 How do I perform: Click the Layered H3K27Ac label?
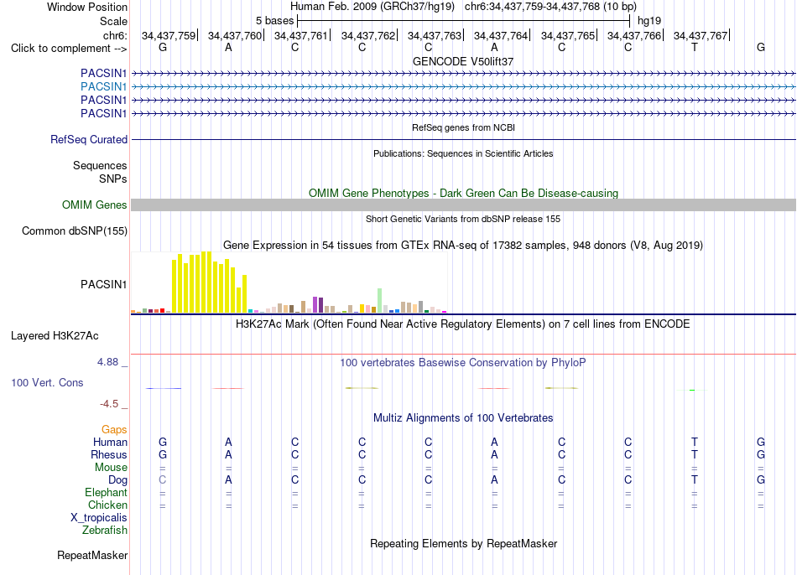55,336
